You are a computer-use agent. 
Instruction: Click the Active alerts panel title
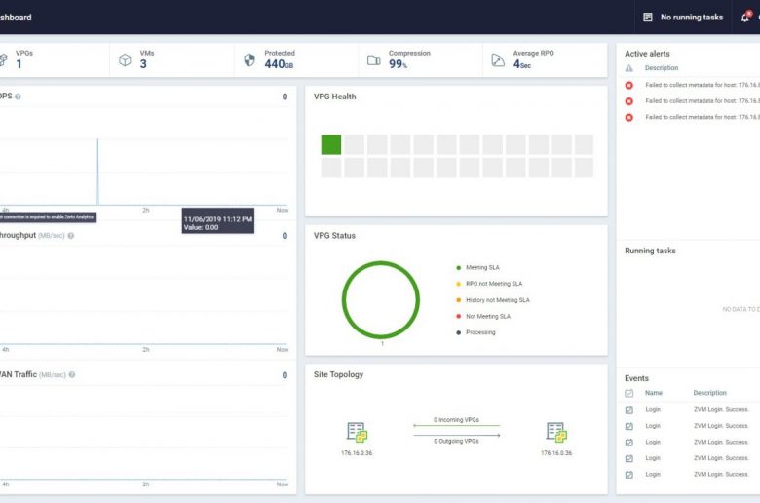click(x=647, y=54)
